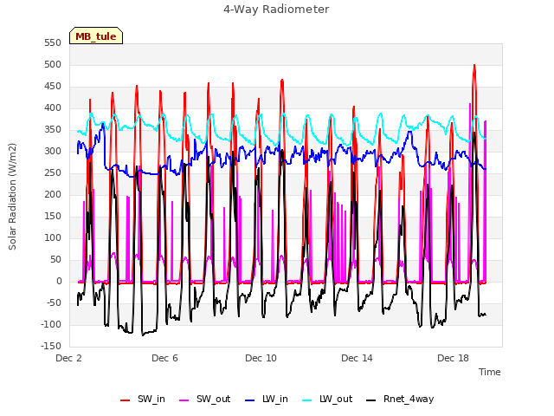
Task: Click the -150 y-axis tick label
Action: [51, 346]
